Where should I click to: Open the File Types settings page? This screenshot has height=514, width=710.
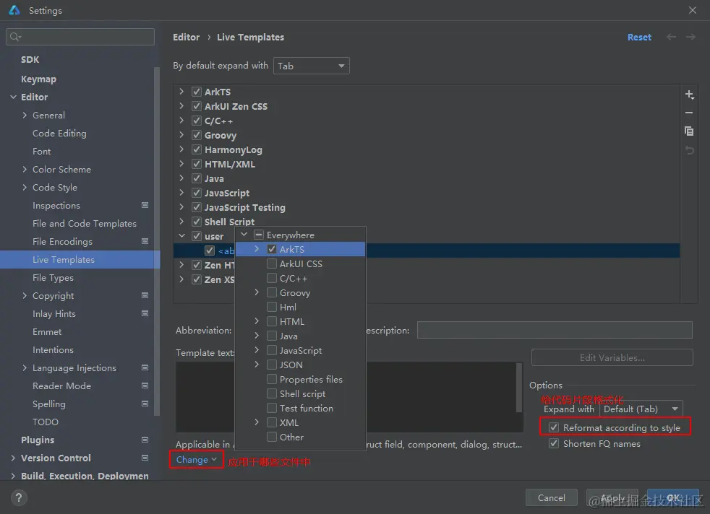pyautogui.click(x=53, y=277)
